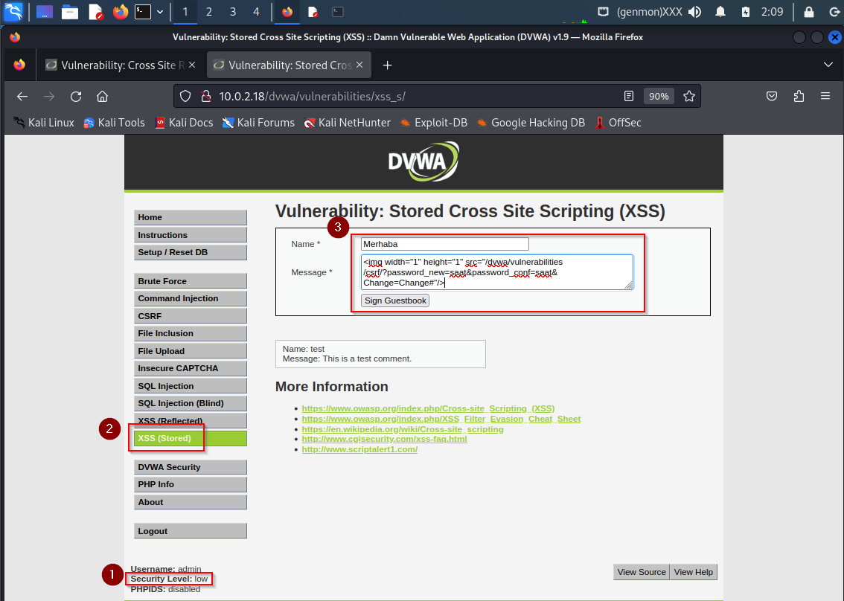The width and height of the screenshot is (844, 601).
Task: Go back to previous page
Action: [22, 96]
